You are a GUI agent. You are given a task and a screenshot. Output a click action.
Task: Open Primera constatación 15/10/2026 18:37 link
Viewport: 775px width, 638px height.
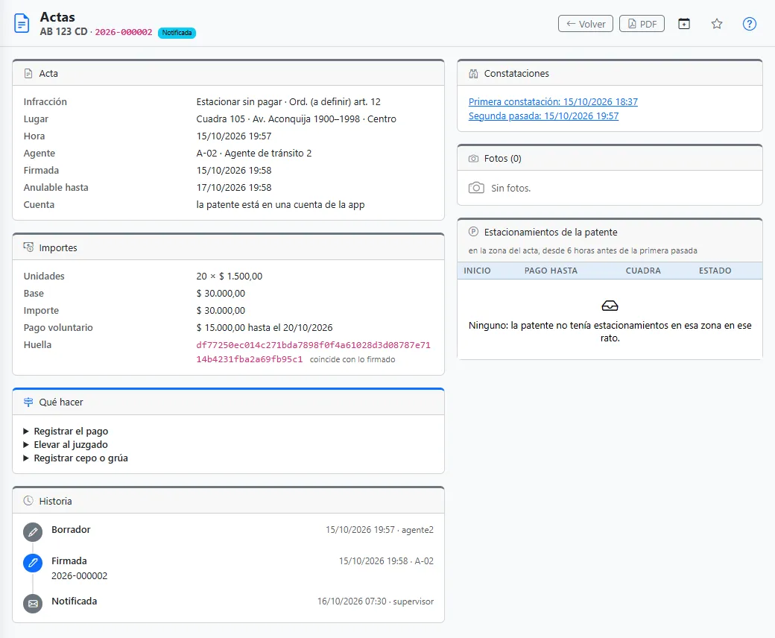click(x=553, y=101)
